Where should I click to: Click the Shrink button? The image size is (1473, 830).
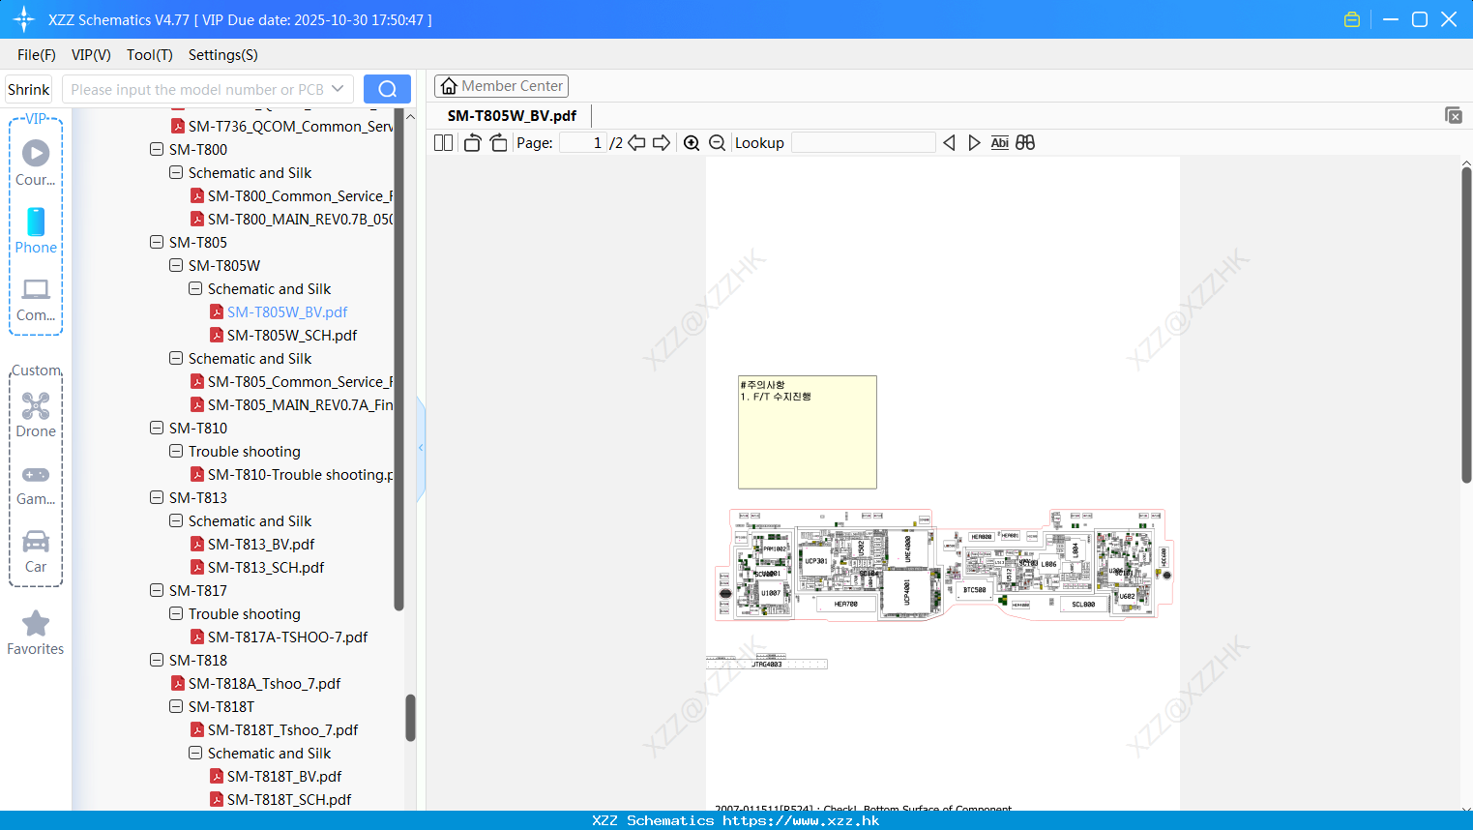pos(29,89)
